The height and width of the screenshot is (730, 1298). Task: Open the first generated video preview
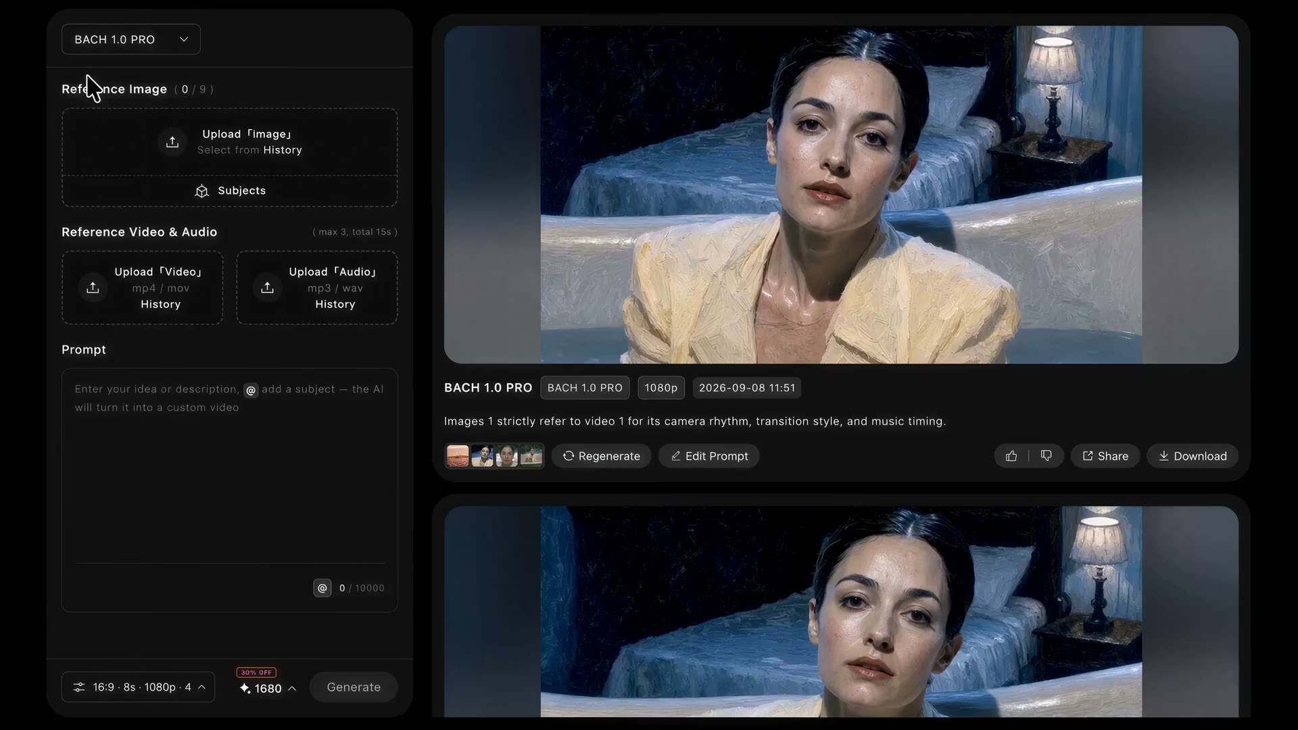click(x=841, y=195)
